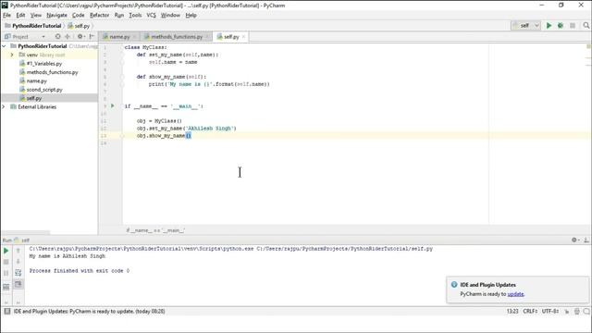Click 'My name is Akhilesh Singh' console output

[x=68, y=256]
